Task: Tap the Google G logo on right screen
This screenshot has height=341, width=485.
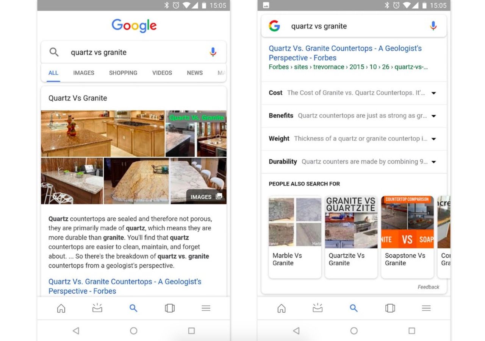Action: 274,26
